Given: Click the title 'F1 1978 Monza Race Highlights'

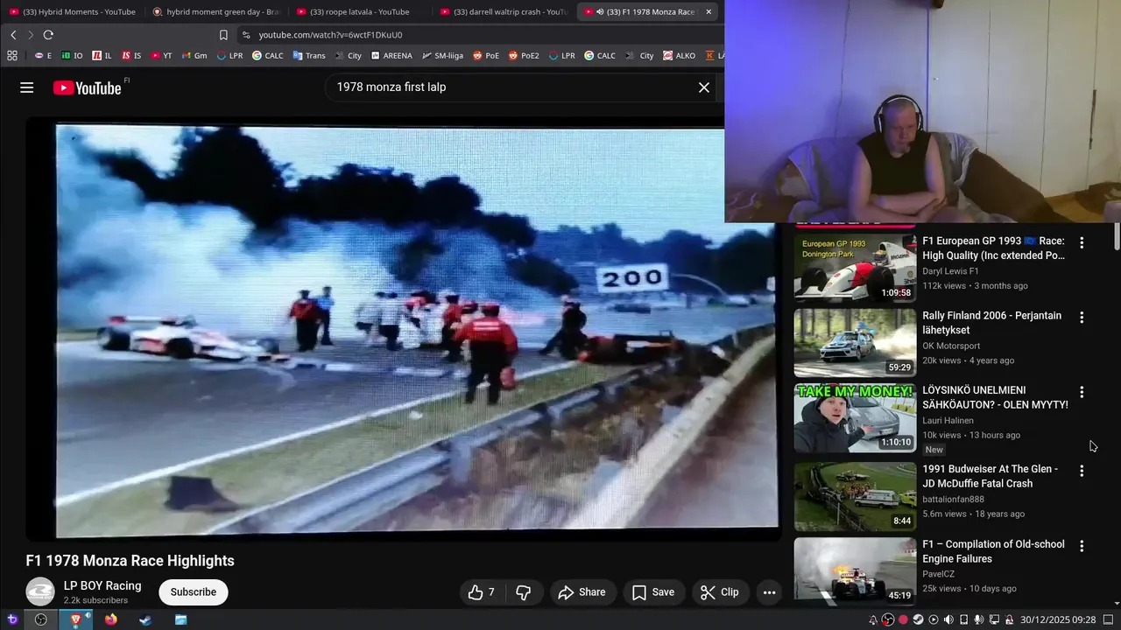Looking at the screenshot, I should [x=130, y=561].
